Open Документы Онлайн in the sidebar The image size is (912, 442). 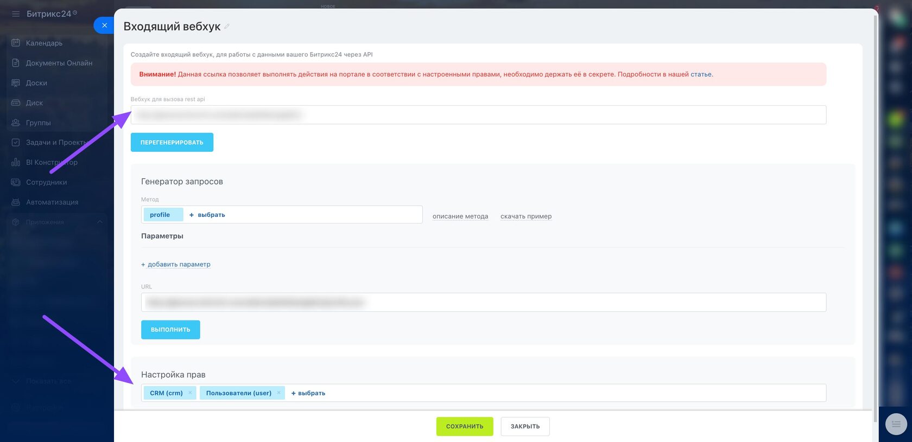coord(59,63)
